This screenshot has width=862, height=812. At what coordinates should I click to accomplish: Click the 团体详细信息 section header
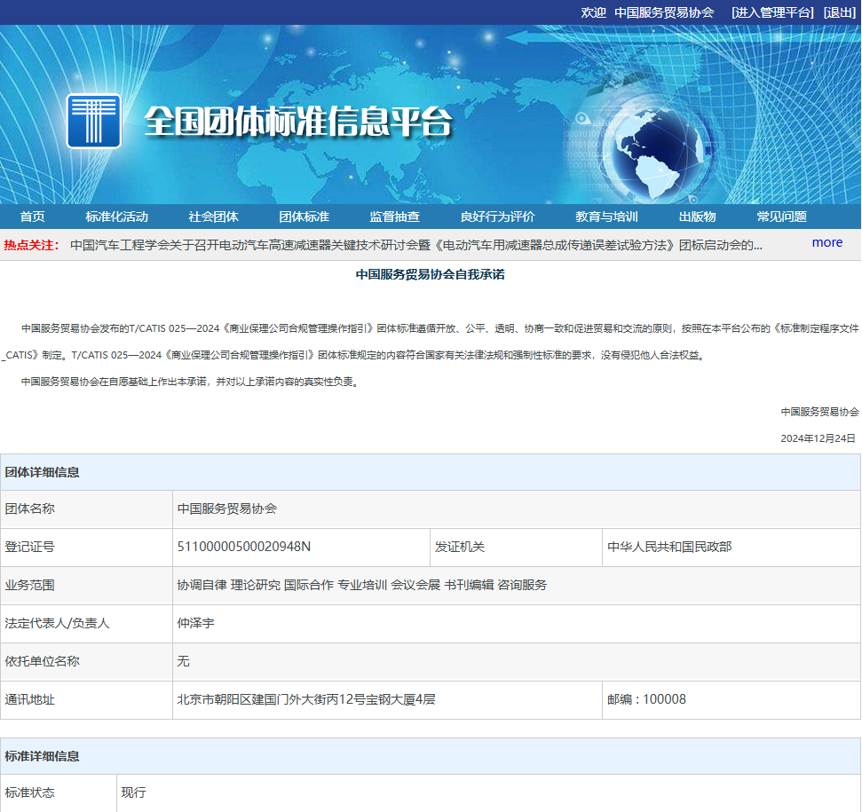43,472
